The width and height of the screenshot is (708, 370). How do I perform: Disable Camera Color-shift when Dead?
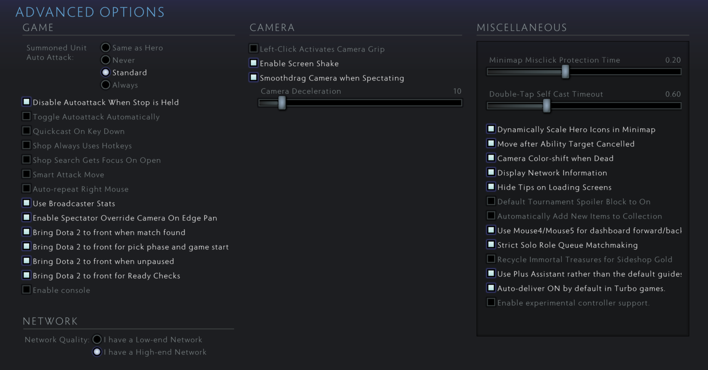[491, 157]
